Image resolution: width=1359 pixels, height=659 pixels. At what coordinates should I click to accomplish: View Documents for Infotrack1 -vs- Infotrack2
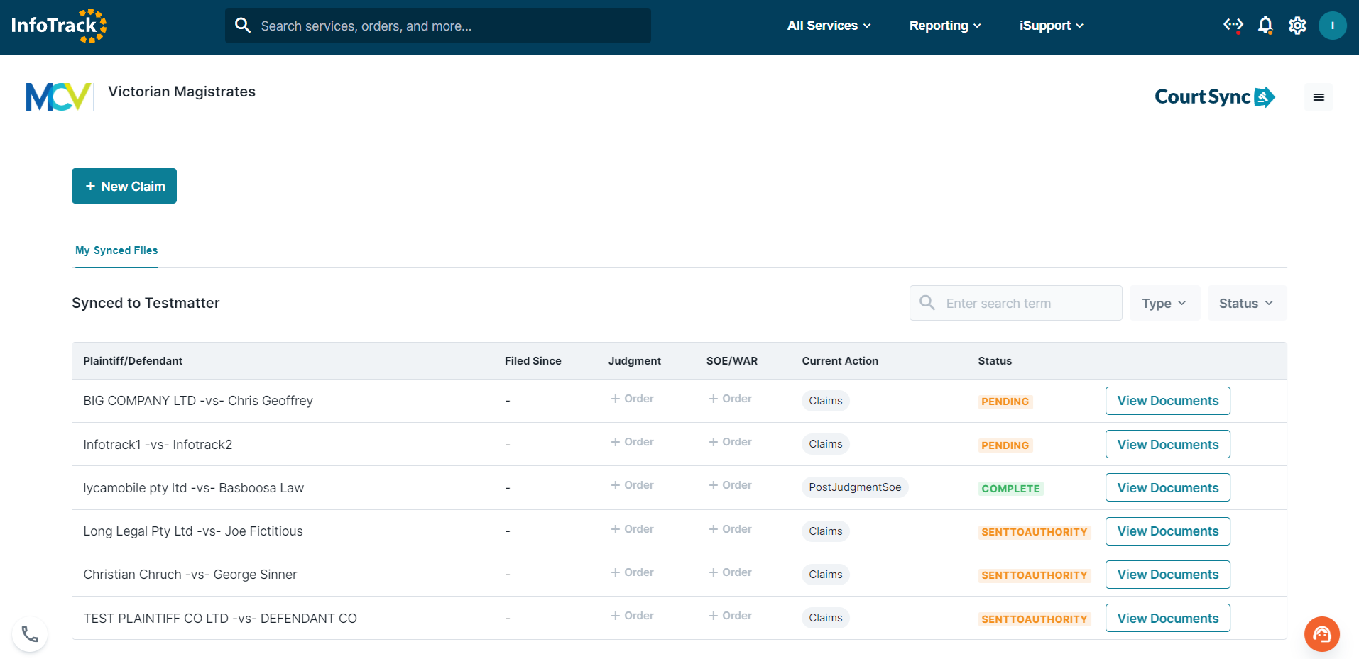pos(1167,445)
